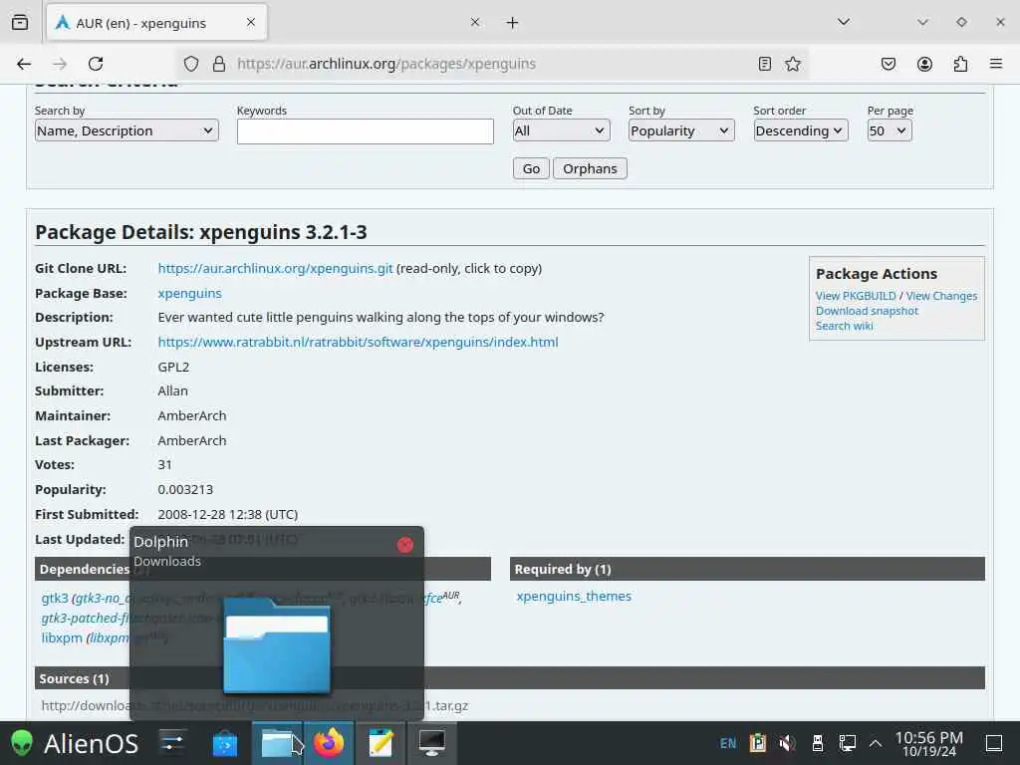
Task: Click the Firefox taskbar icon
Action: (x=329, y=743)
